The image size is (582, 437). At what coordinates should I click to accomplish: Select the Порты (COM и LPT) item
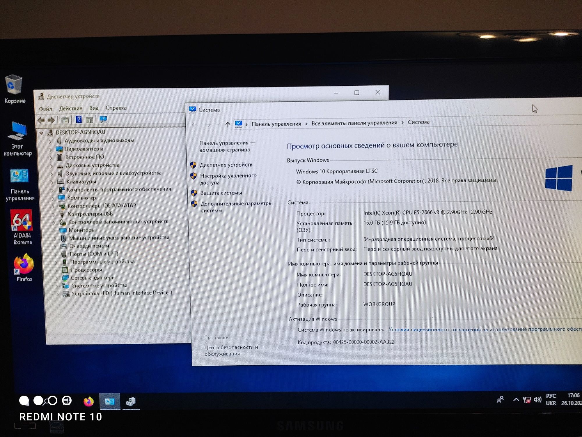94,254
